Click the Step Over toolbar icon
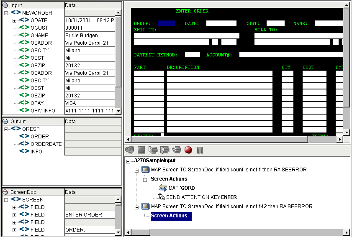352x237 pixels. 165,150
